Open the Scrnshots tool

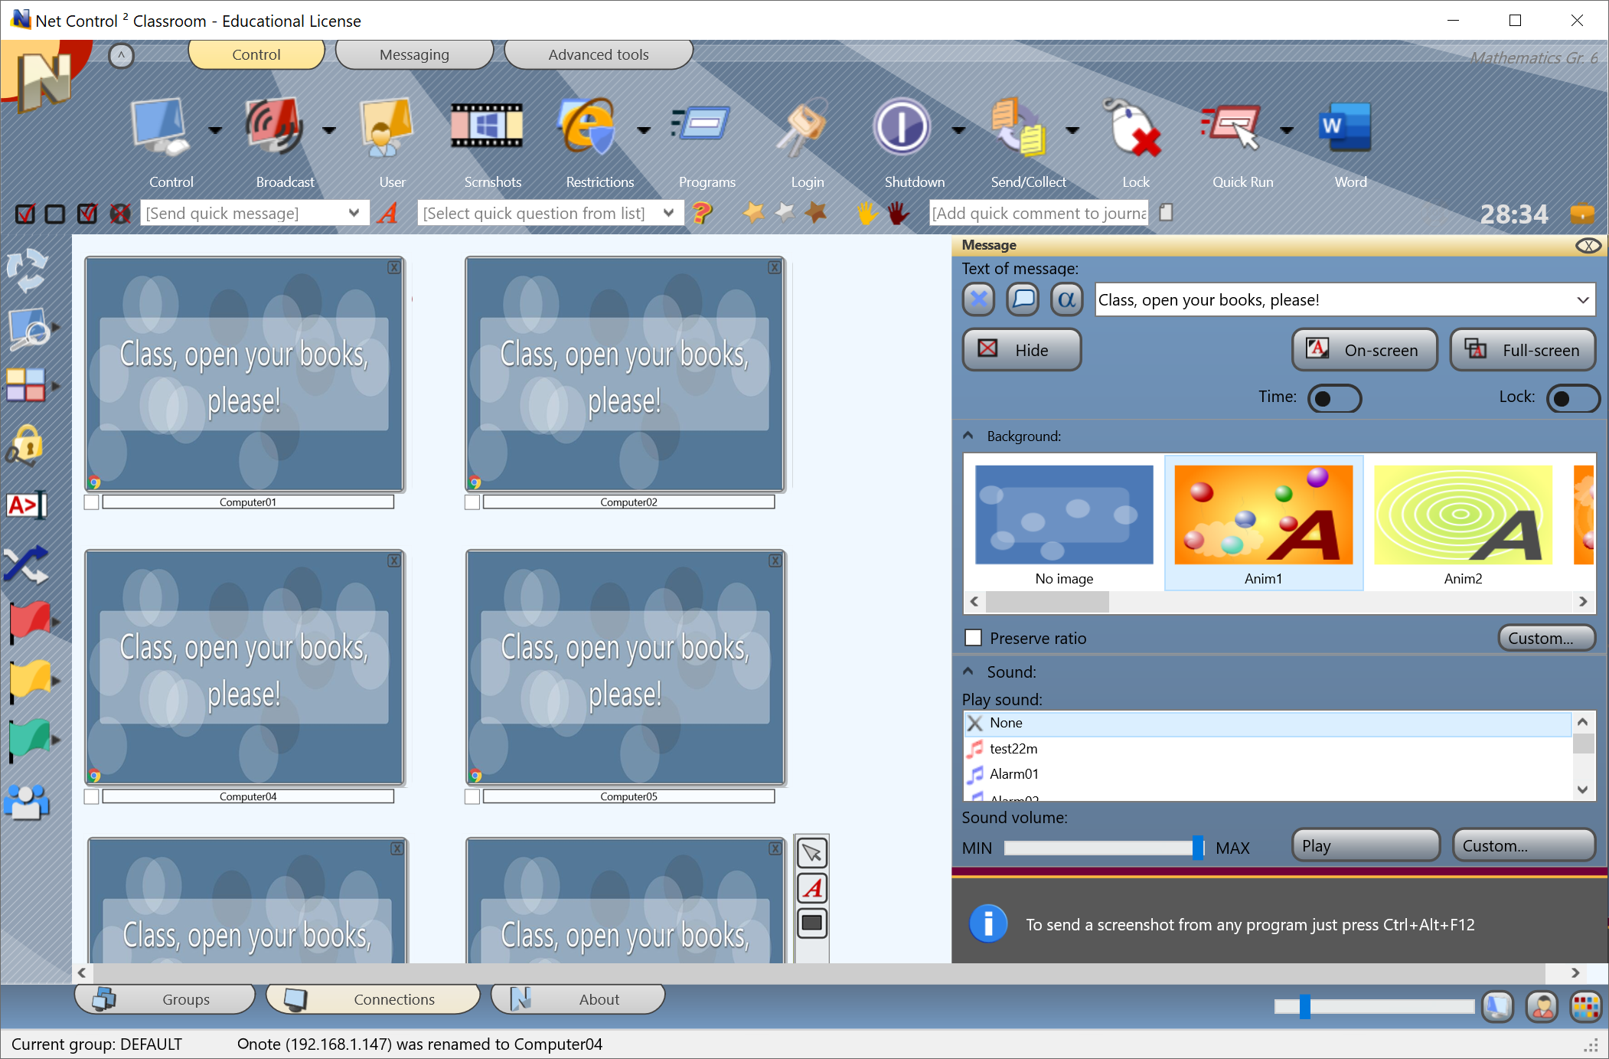click(487, 126)
